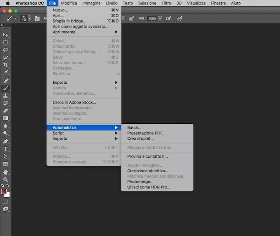Open the Photoshop CC application menu
Screen dimensions: 280x236
30,3
